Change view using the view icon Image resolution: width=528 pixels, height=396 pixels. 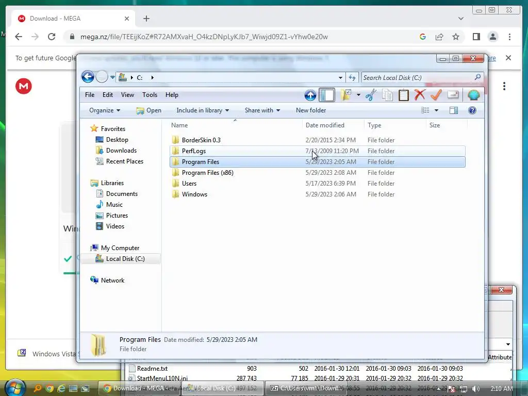(425, 110)
